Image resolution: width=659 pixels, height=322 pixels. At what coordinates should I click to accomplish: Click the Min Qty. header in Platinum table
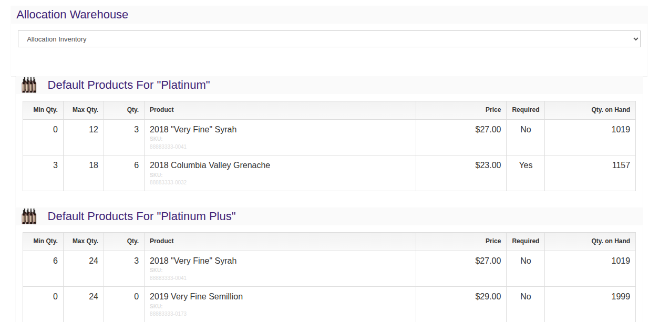[45, 110]
